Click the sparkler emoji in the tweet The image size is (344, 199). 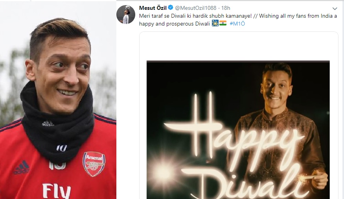pyautogui.click(x=215, y=24)
